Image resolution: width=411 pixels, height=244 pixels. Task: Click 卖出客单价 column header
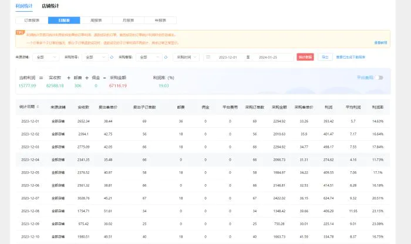[x=108, y=107]
